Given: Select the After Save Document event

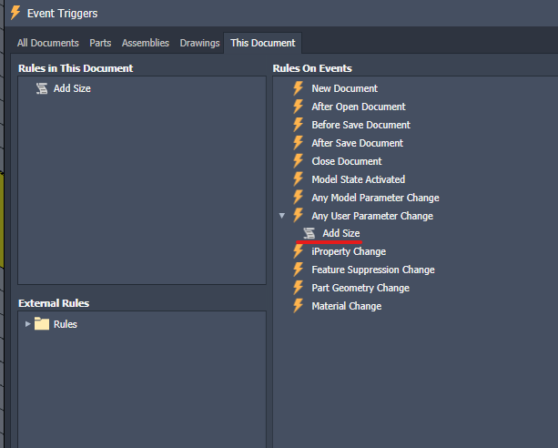Looking at the screenshot, I should (357, 143).
